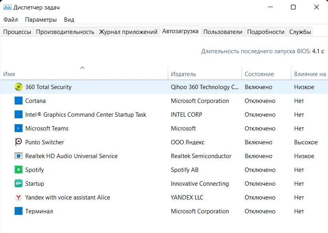Click the Intel Graphics Command Center icon
328x233 pixels.
click(x=19, y=114)
